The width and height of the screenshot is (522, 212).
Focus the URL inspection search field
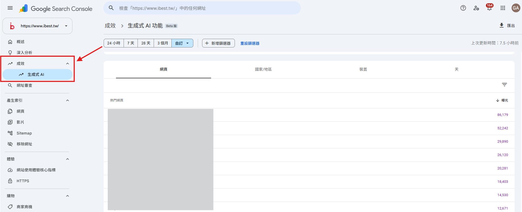point(202,8)
